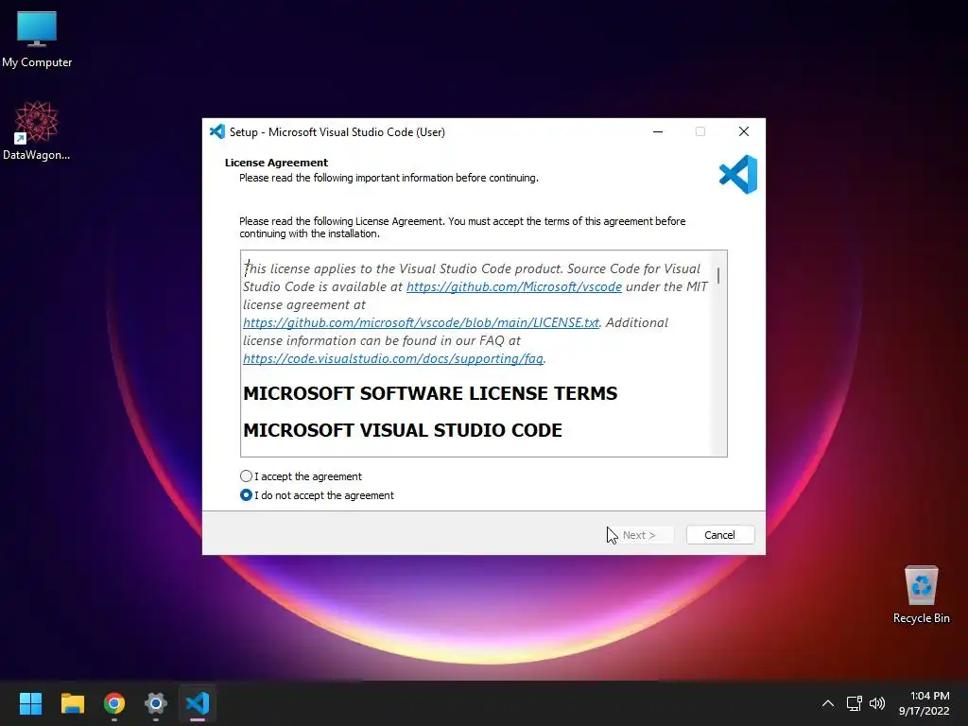Select the VS Code setup taskbar icon

(x=198, y=703)
